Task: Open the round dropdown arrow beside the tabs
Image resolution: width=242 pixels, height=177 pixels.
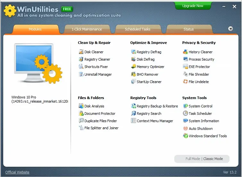Action: pyautogui.click(x=230, y=29)
